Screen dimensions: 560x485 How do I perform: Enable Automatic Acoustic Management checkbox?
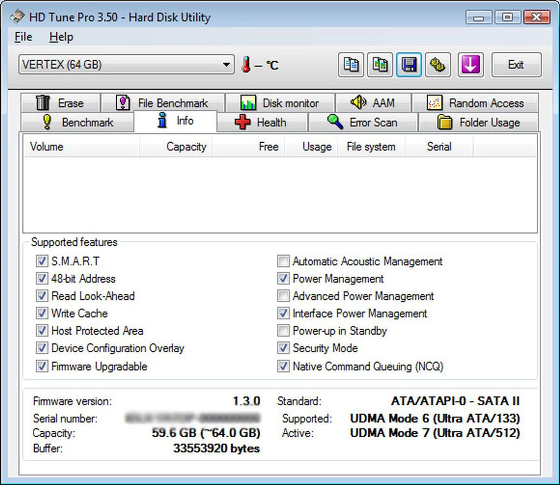click(x=283, y=261)
